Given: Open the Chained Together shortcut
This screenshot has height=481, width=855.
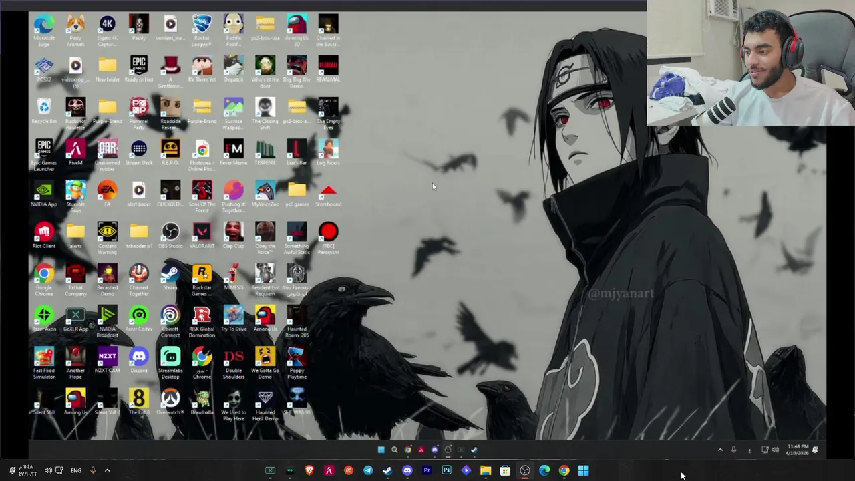Looking at the screenshot, I should (139, 280).
